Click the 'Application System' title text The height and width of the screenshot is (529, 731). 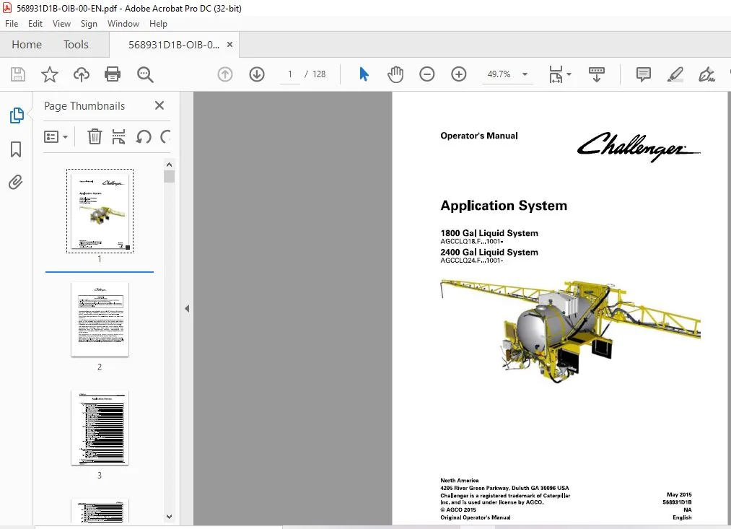(x=504, y=206)
